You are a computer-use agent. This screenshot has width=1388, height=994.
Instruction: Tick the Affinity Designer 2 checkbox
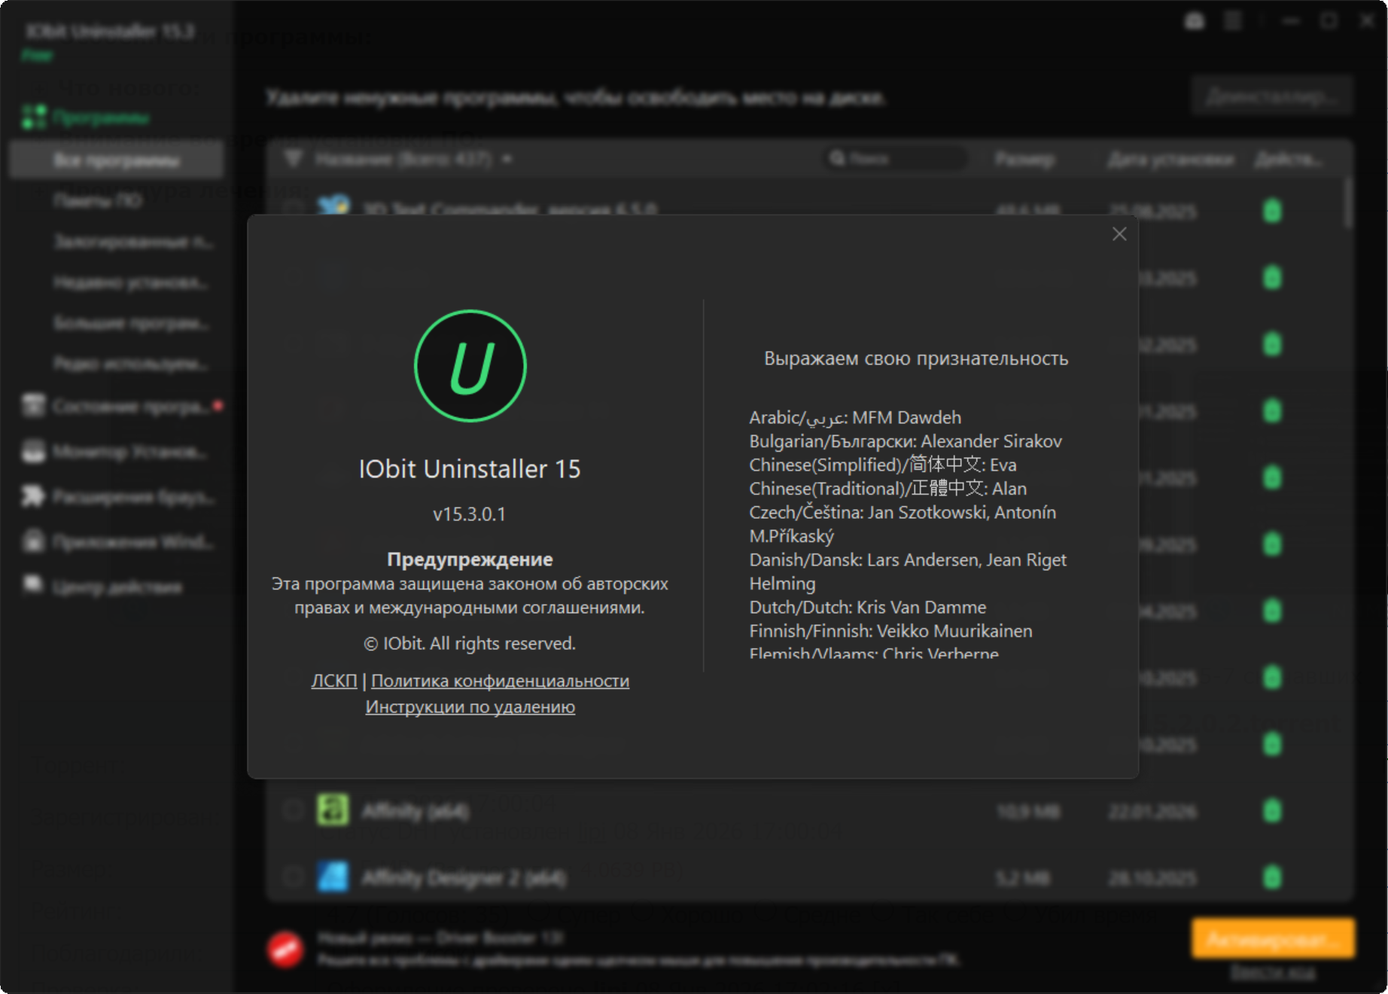[x=293, y=877]
